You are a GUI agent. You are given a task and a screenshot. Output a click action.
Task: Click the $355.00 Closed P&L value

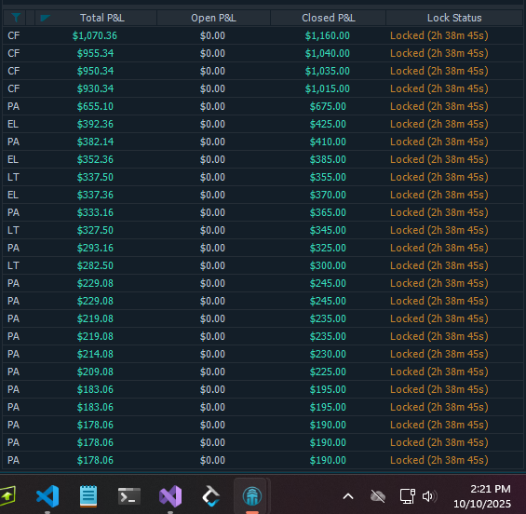point(328,177)
